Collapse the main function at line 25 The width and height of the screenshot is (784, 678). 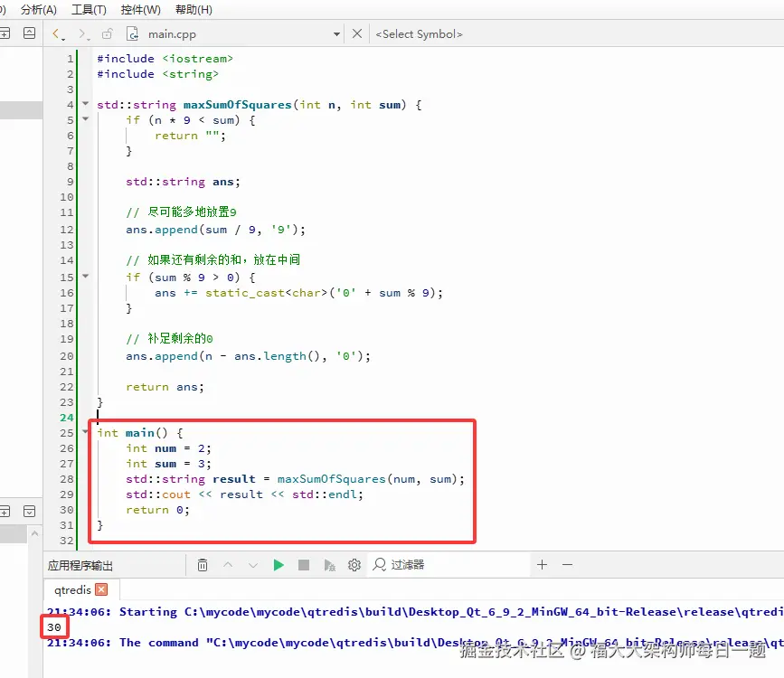(x=86, y=431)
